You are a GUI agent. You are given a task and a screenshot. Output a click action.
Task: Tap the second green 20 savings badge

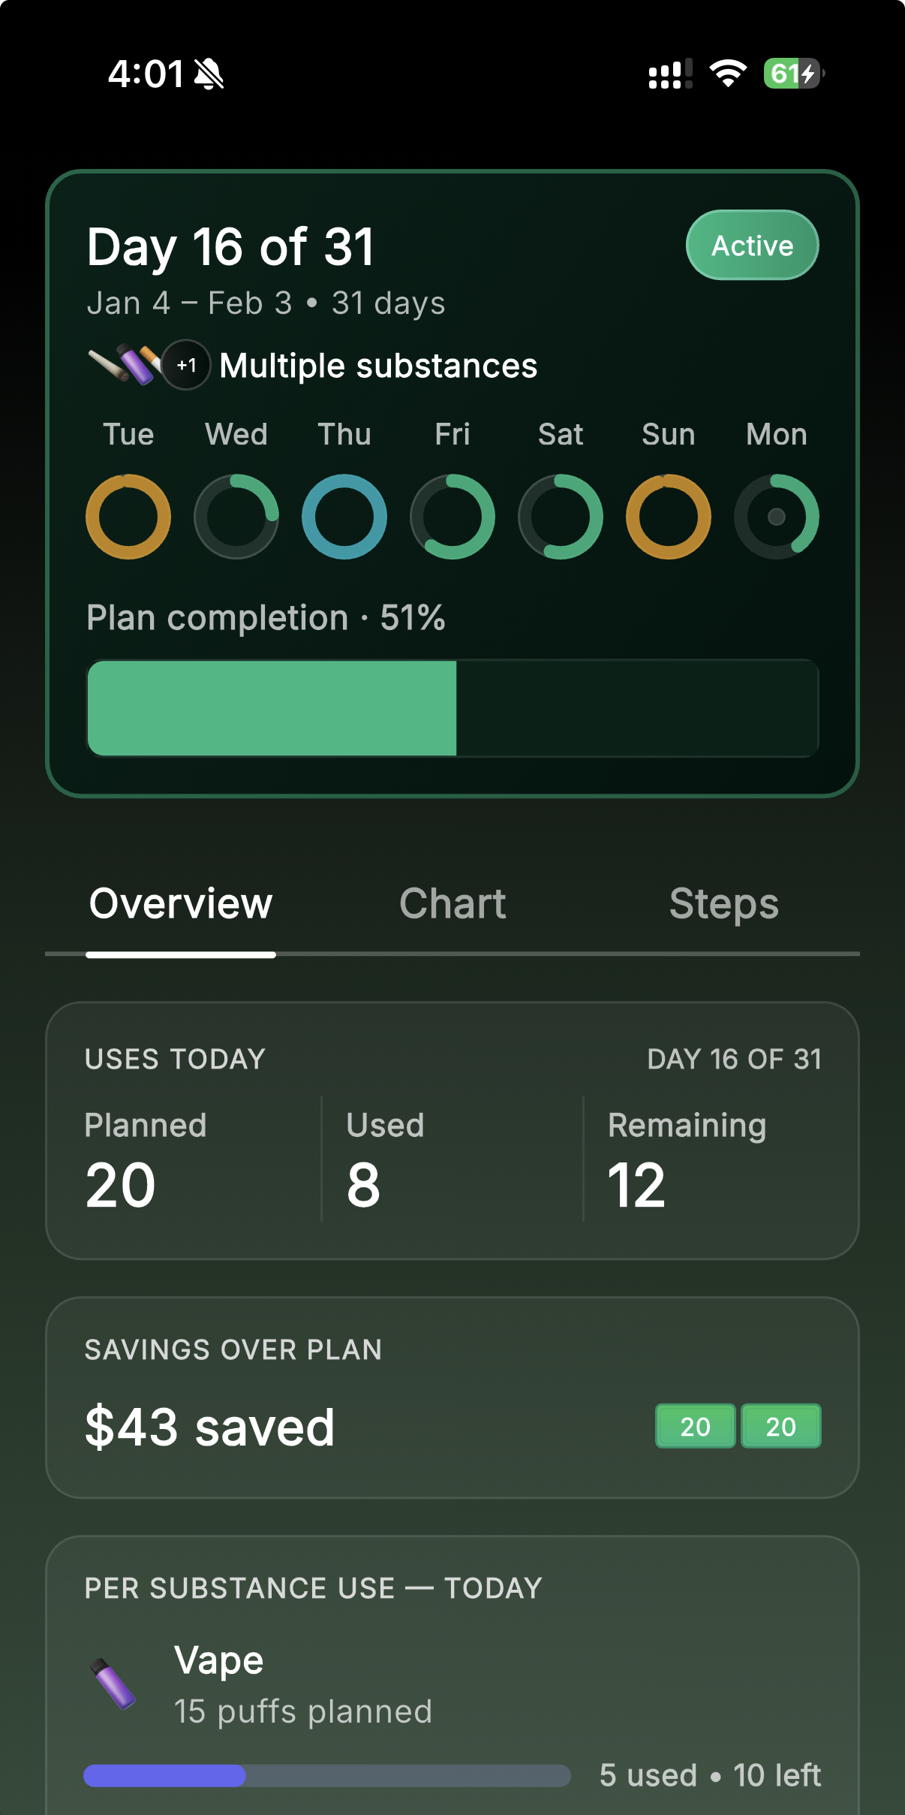pyautogui.click(x=780, y=1426)
